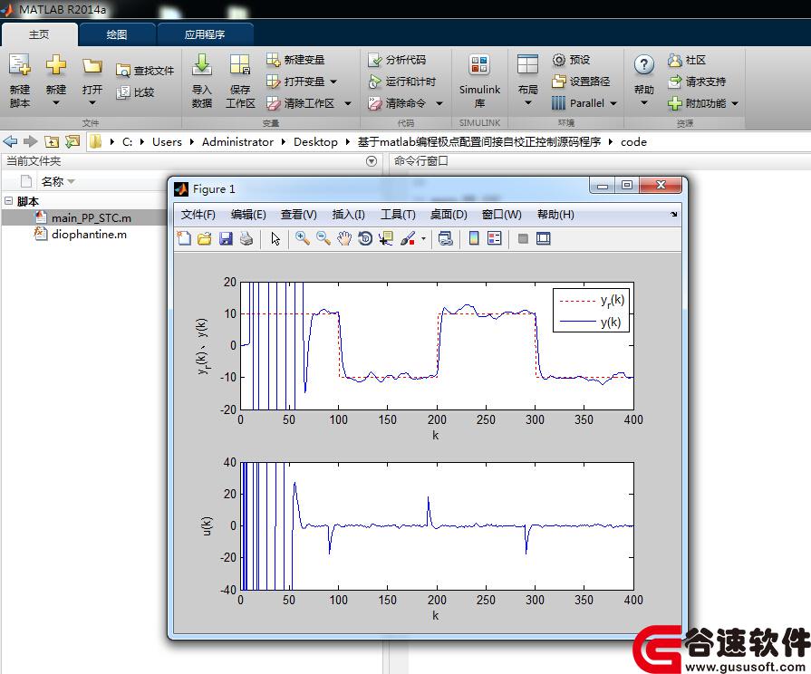Open the 插入(I) menu in Figure 1
Screen dimensions: 811x674
[x=348, y=214]
